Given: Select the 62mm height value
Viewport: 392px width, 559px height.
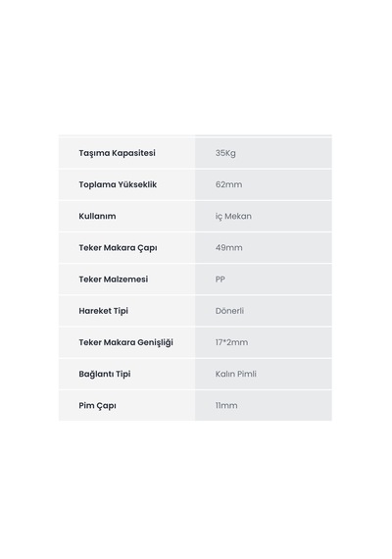Looking at the screenshot, I should coord(228,184).
